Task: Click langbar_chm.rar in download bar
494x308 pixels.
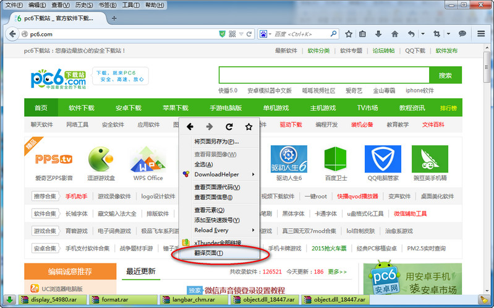Action: 194,300
